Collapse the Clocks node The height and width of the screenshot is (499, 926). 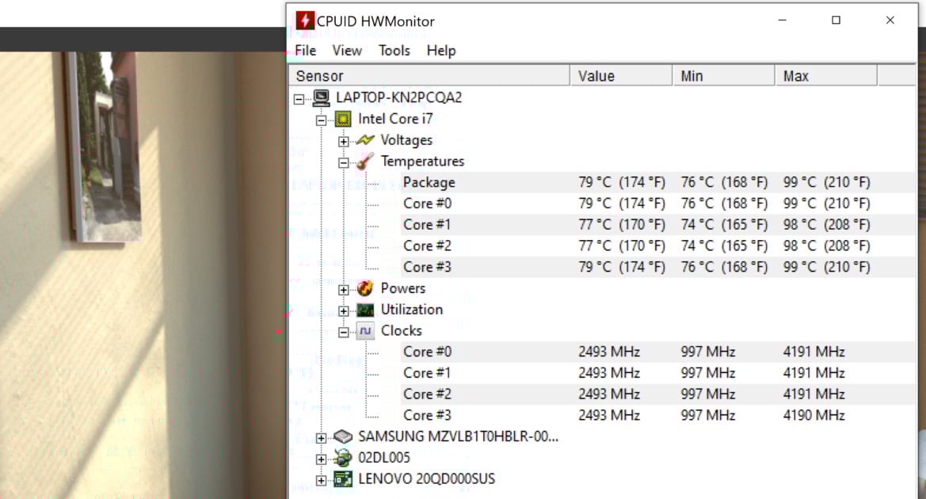344,333
